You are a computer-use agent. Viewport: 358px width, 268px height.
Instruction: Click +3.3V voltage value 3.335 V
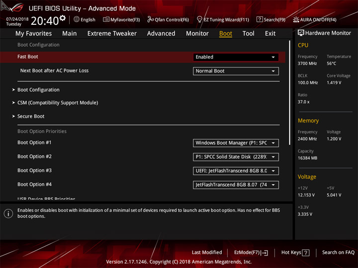[x=305, y=214]
